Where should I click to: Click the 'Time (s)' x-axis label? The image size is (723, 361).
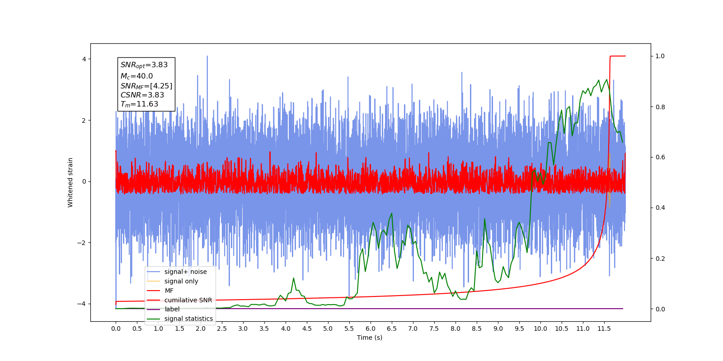370,338
